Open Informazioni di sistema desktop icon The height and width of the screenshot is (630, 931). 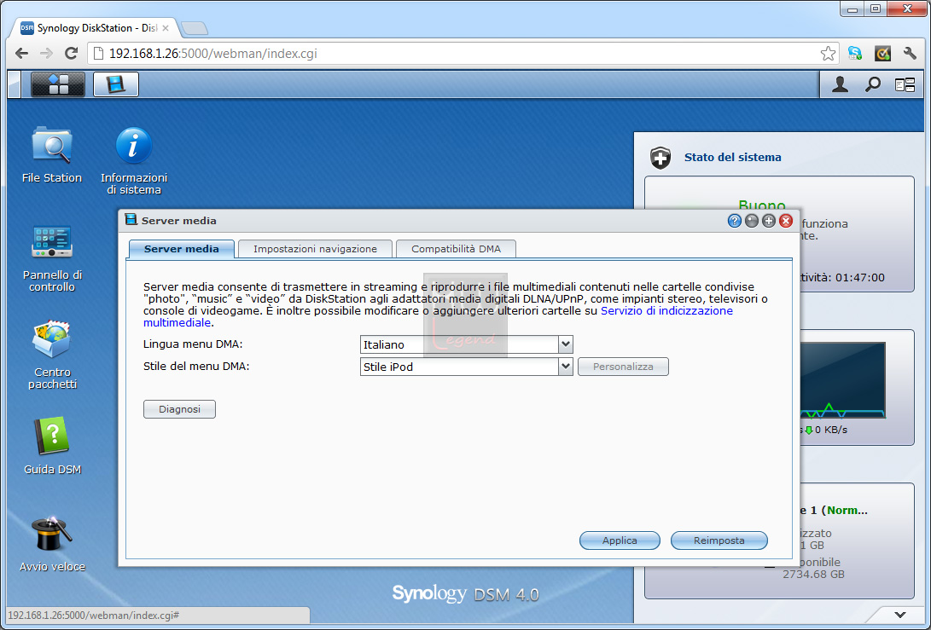pos(134,161)
